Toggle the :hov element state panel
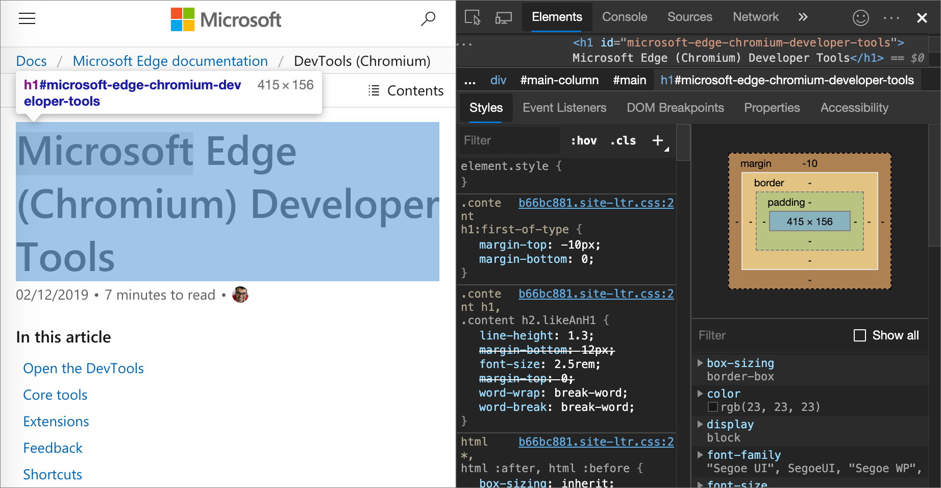This screenshot has height=488, width=941. coord(584,141)
